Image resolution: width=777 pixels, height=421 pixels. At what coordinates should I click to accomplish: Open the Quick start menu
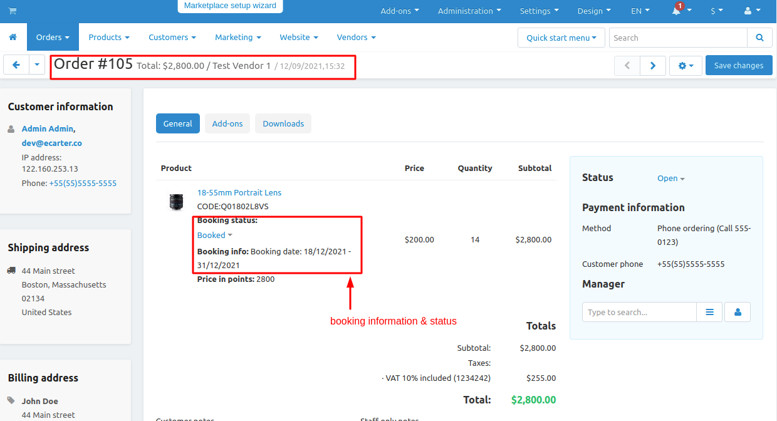[x=561, y=38]
